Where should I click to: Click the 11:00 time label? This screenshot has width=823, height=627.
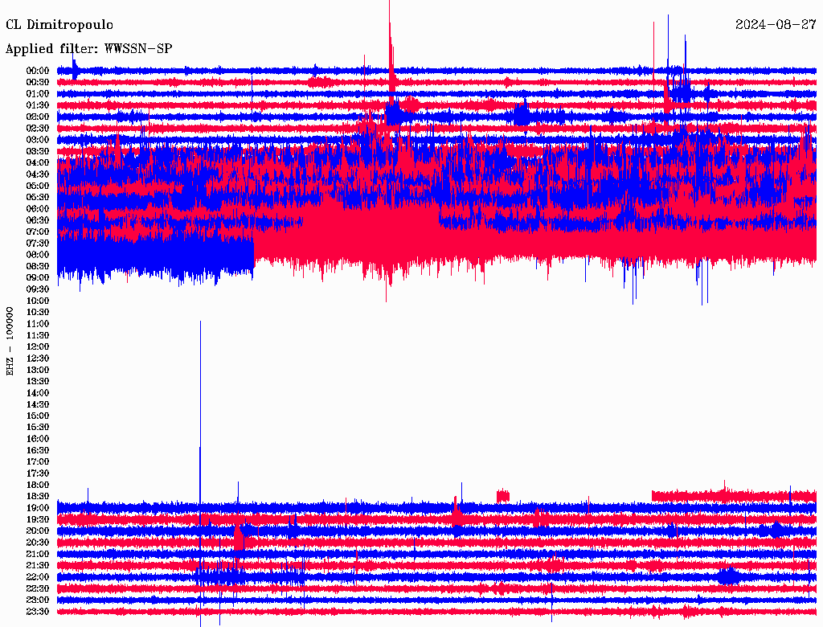(x=38, y=324)
